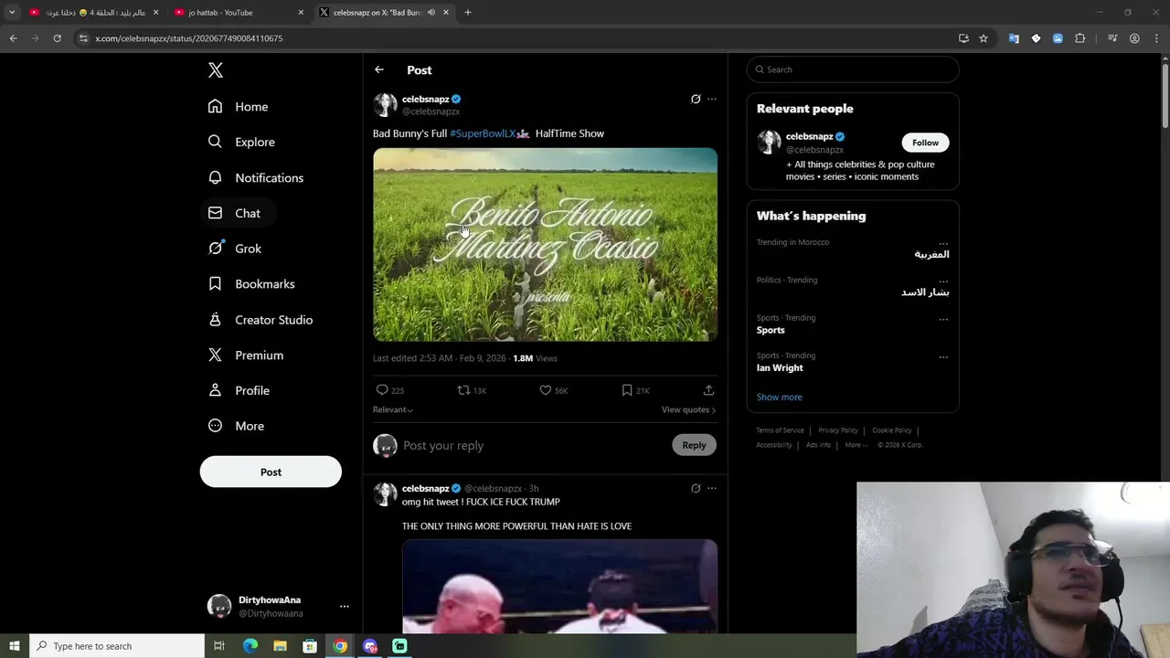This screenshot has height=658, width=1170.
Task: Open Chat in the sidebar
Action: coord(234,213)
